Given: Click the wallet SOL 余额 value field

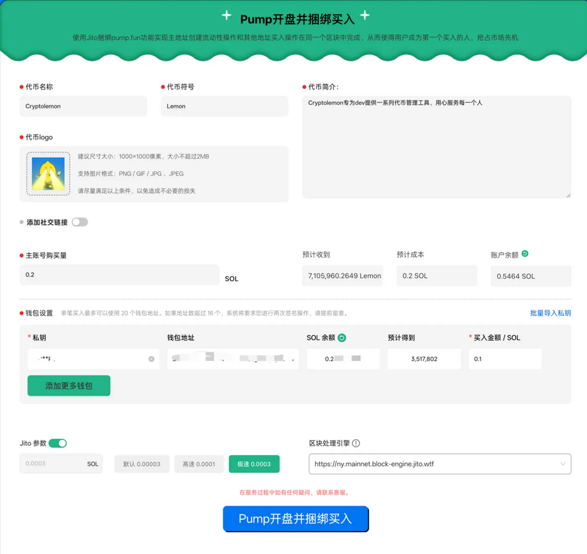Looking at the screenshot, I should pyautogui.click(x=343, y=359).
